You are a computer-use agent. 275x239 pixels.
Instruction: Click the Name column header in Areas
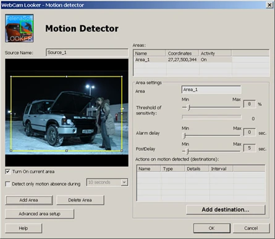tap(150, 54)
